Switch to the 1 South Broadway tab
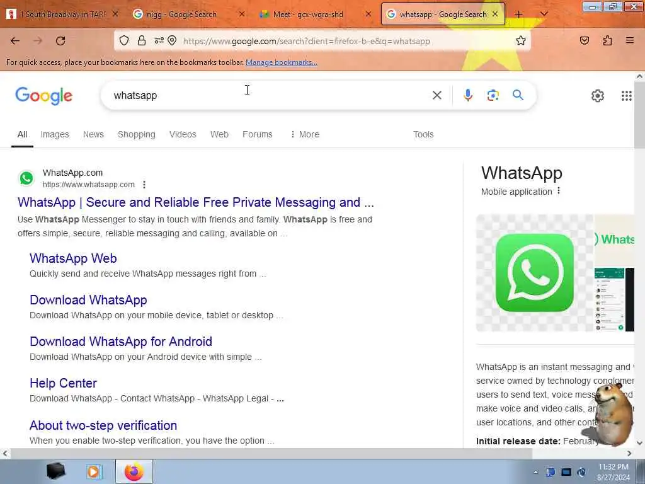This screenshot has height=484, width=645. click(x=62, y=14)
